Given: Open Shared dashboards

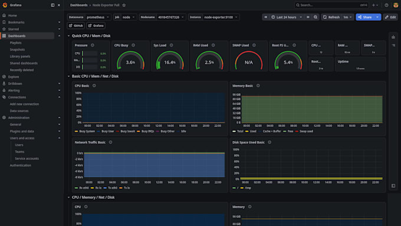Looking at the screenshot, I should 24,63.
